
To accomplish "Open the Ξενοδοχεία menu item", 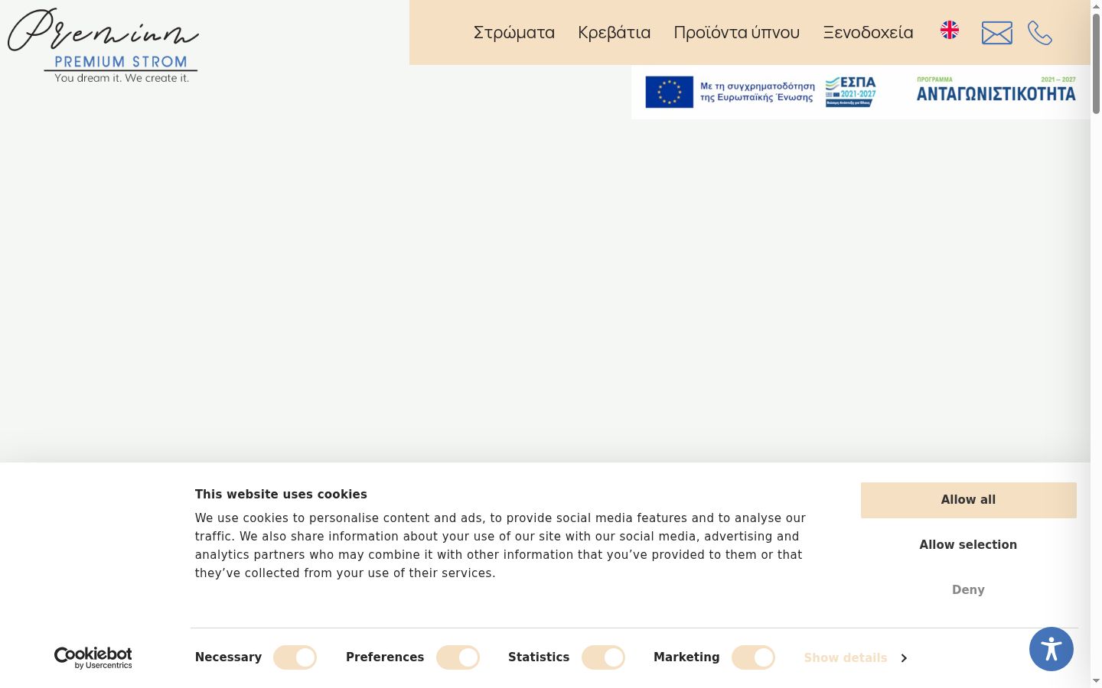I will (869, 32).
